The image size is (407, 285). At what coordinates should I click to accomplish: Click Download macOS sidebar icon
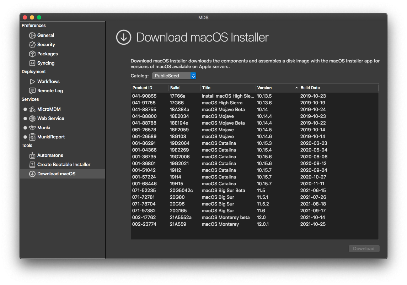(x=32, y=174)
